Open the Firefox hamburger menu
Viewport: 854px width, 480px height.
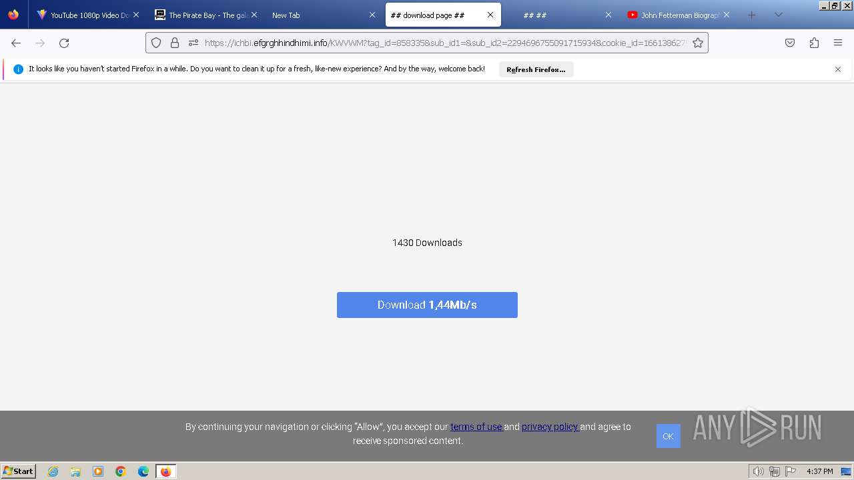pos(838,43)
